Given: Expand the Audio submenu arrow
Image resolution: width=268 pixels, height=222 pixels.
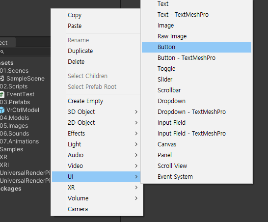Looking at the screenshot, I should pyautogui.click(x=136, y=155).
